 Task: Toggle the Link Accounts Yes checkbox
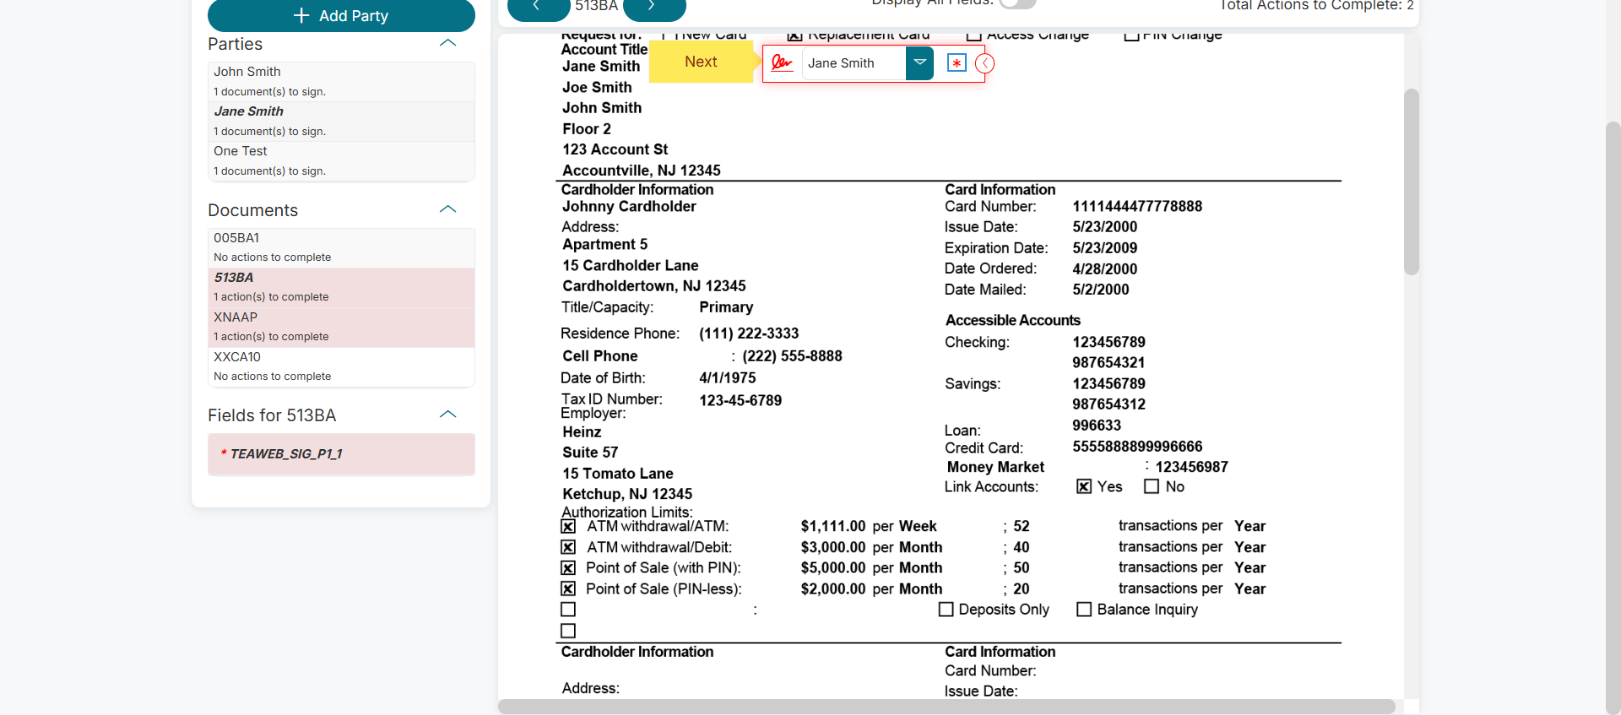tap(1084, 486)
